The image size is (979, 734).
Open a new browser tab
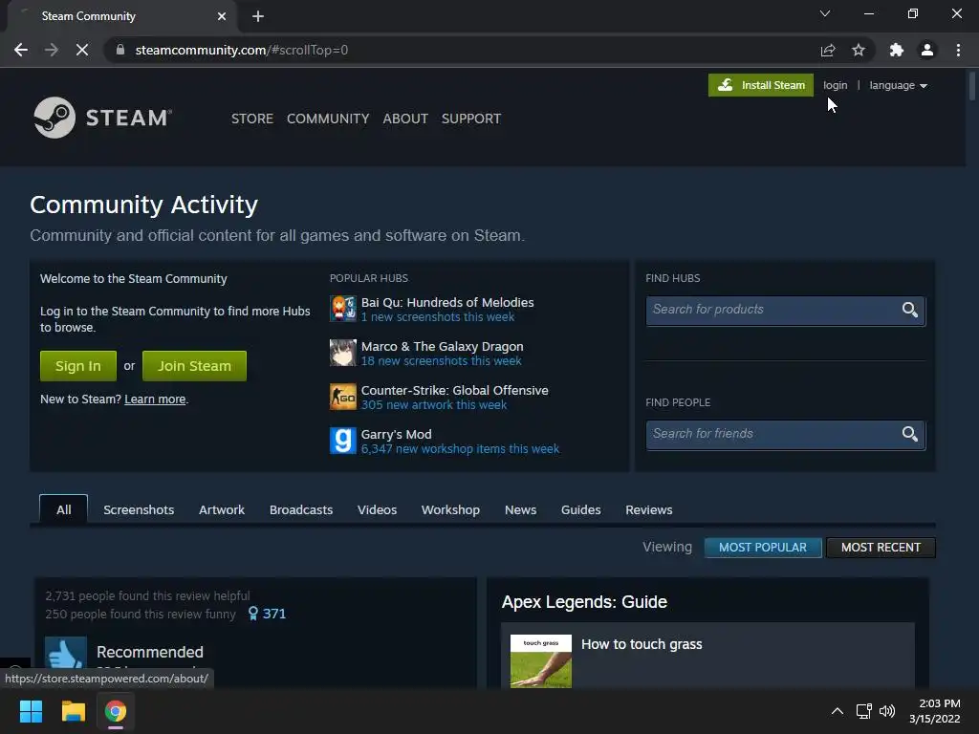tap(258, 16)
